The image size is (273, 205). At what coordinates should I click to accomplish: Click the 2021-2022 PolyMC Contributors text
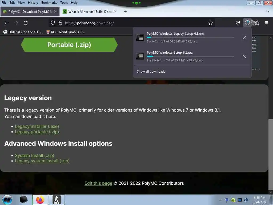(x=151, y=183)
